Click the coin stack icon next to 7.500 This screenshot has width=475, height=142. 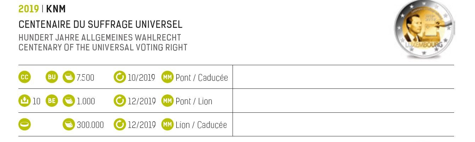click(x=69, y=77)
